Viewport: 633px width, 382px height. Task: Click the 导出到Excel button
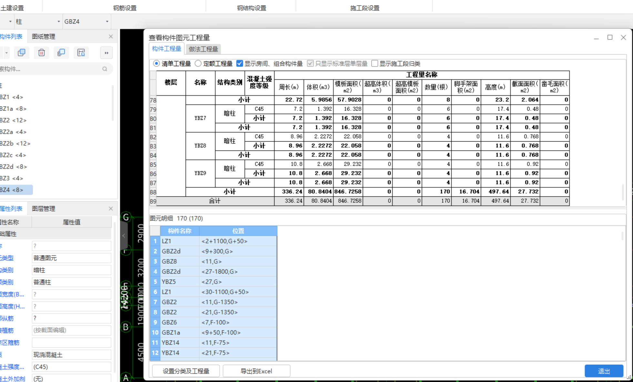(x=256, y=371)
